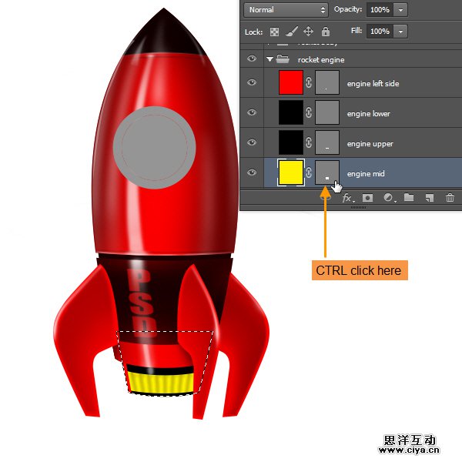Add a layer mask button
462x462 pixels.
[x=367, y=198]
